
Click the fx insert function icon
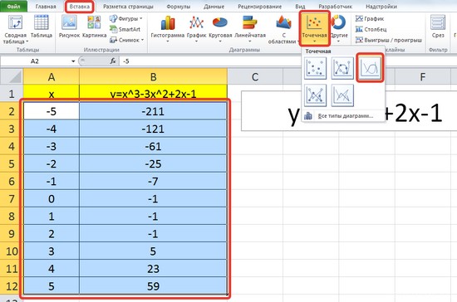[x=113, y=61]
